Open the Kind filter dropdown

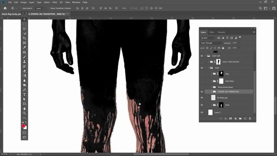point(208,38)
